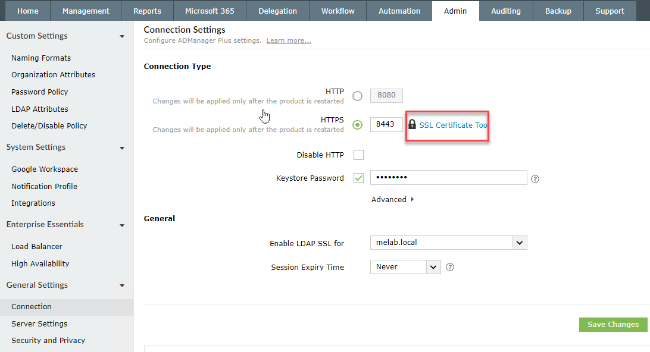The width and height of the screenshot is (650, 352).
Task: Click help icon next to Session Expiry Time
Action: pos(450,267)
